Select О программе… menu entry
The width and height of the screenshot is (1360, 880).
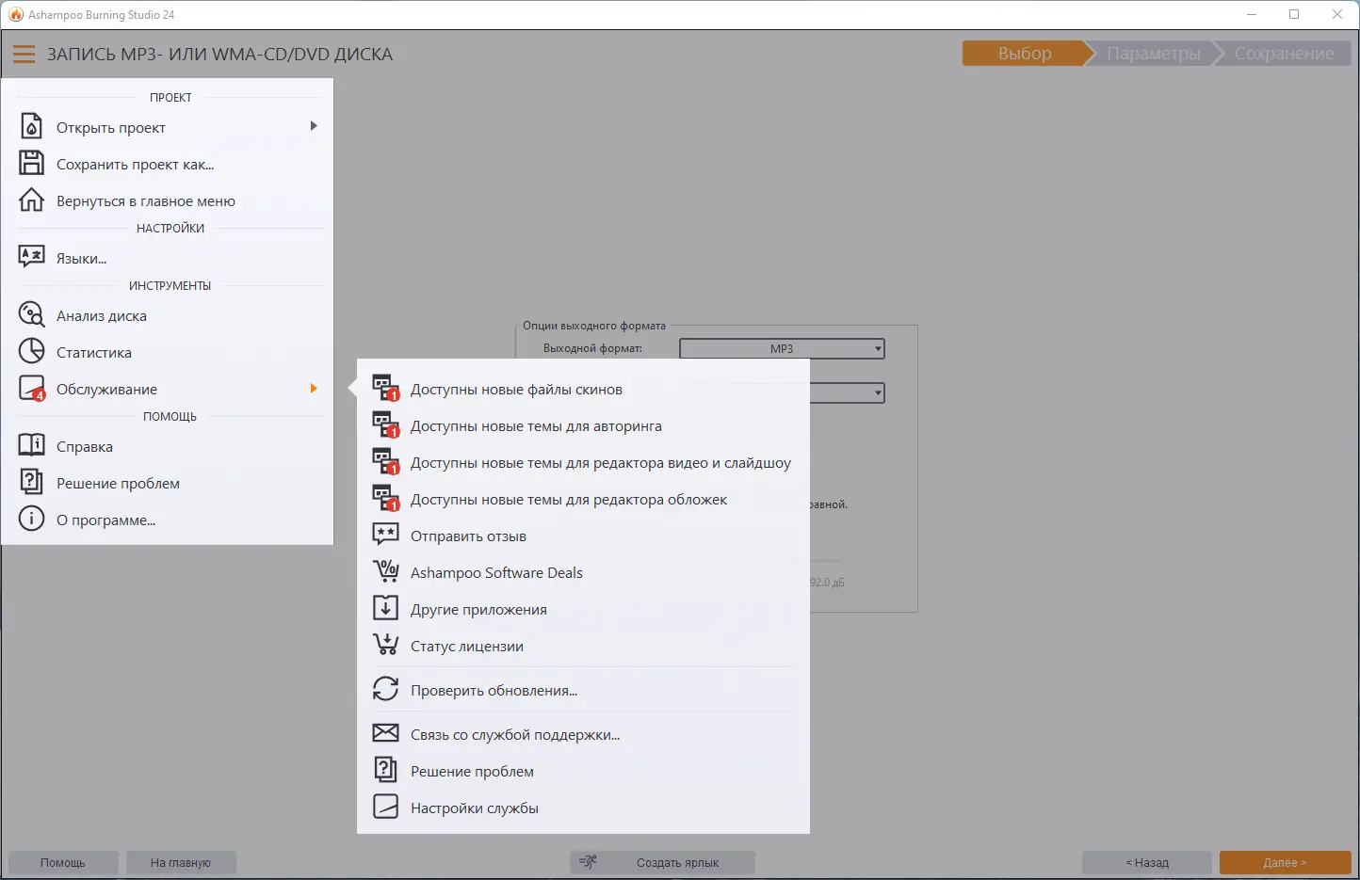(x=170, y=520)
